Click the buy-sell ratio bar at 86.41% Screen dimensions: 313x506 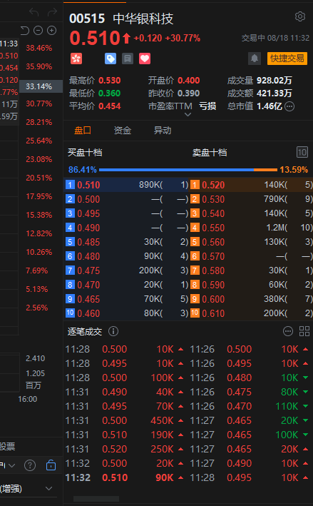point(188,169)
